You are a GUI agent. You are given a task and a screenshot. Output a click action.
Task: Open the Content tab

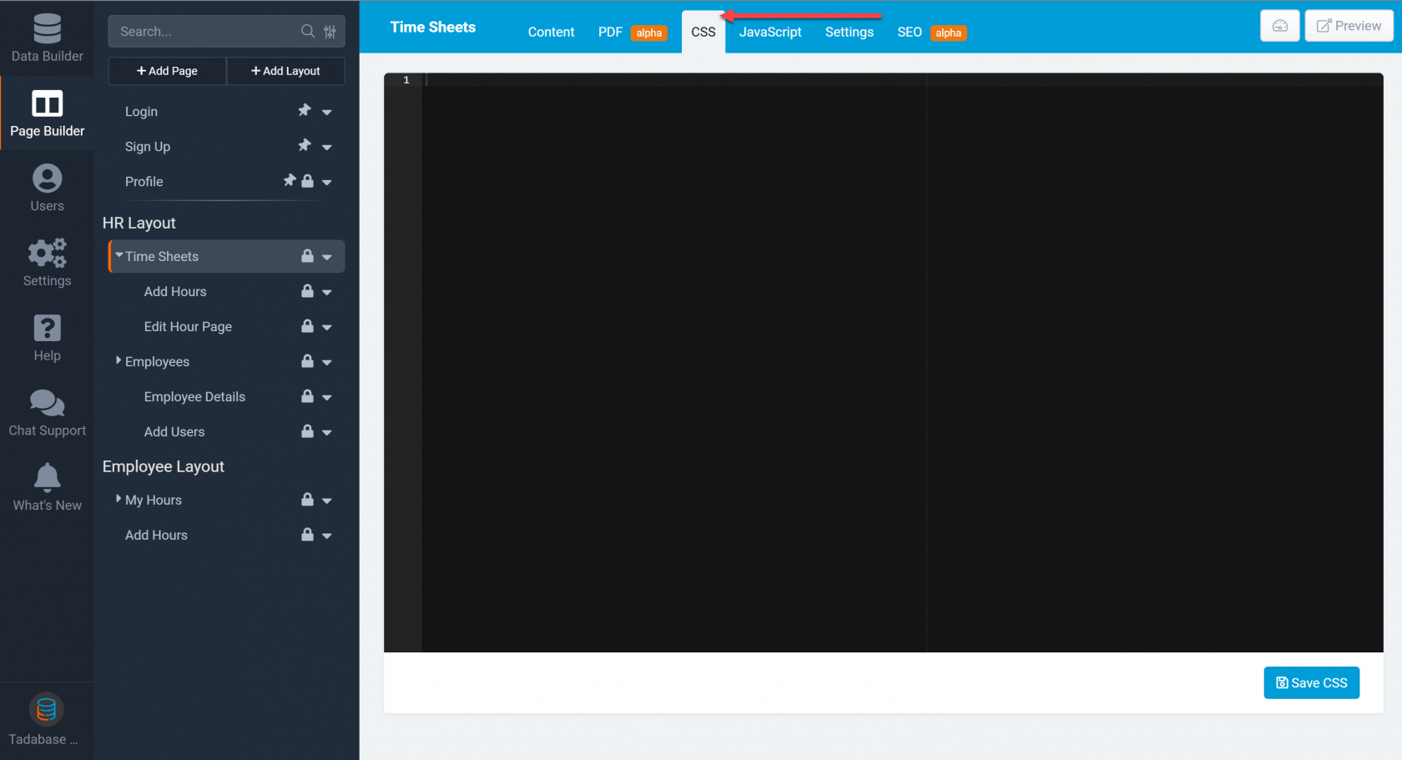551,32
